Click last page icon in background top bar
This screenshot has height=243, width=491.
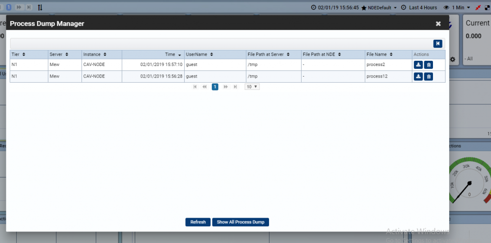click(x=29, y=7)
